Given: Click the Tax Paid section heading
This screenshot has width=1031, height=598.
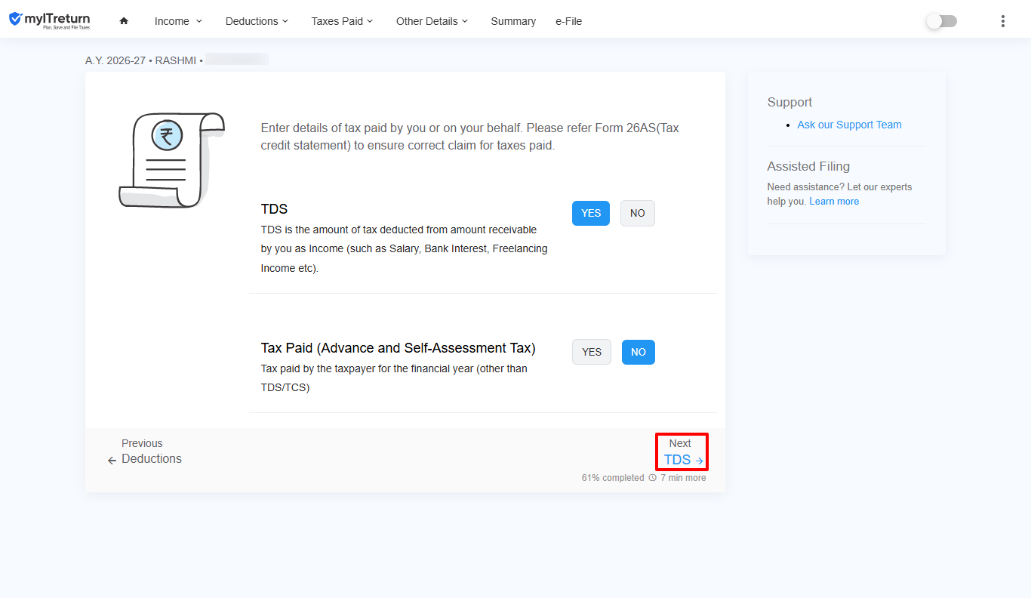Looking at the screenshot, I should click(x=398, y=348).
